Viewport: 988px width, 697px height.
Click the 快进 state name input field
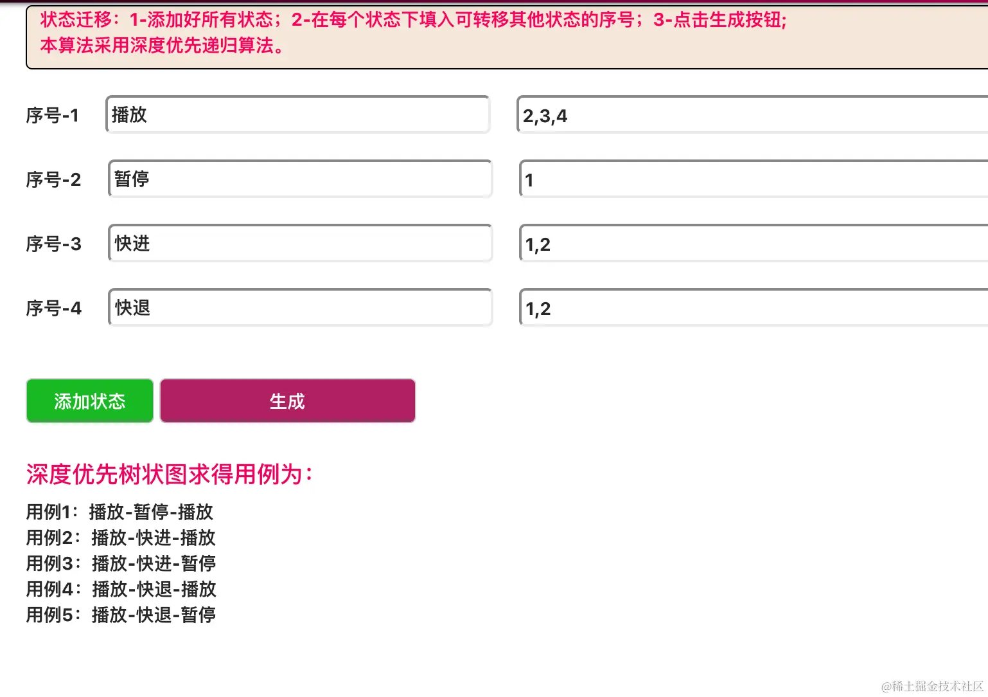(299, 244)
